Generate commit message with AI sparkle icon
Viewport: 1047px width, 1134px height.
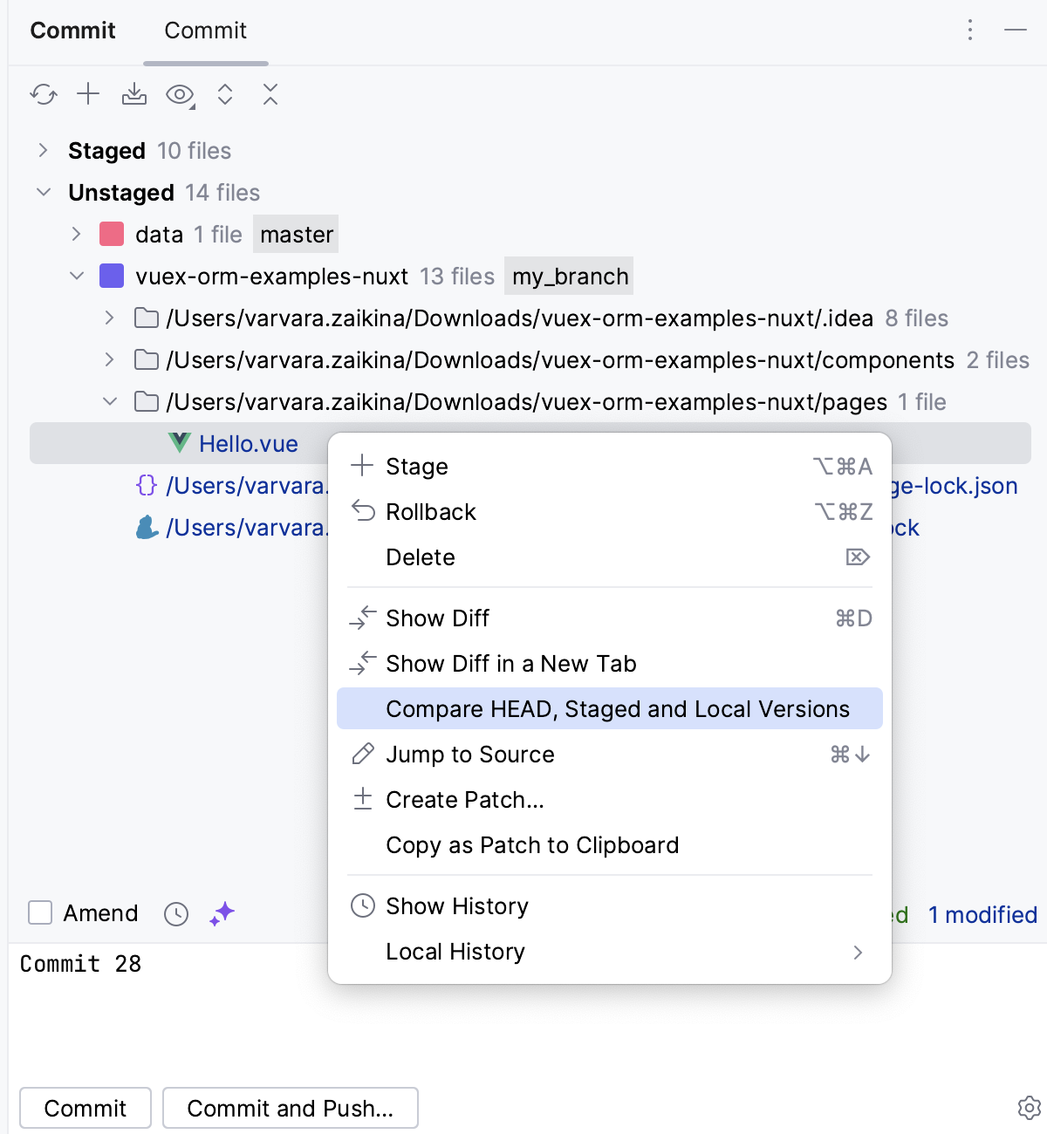[221, 913]
